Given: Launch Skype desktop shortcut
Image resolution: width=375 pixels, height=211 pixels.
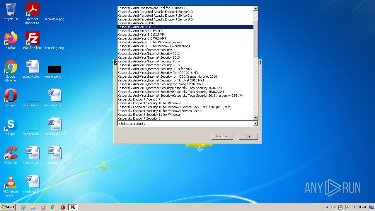Looking at the screenshot, I should coord(11,127).
